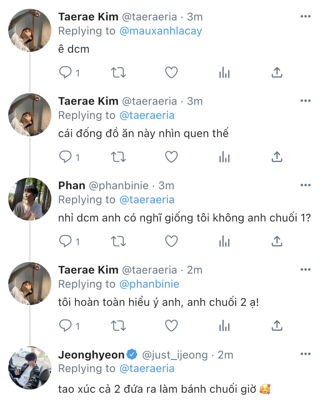
Task: Like the "anh chuối 2" tweet
Action: point(171,326)
